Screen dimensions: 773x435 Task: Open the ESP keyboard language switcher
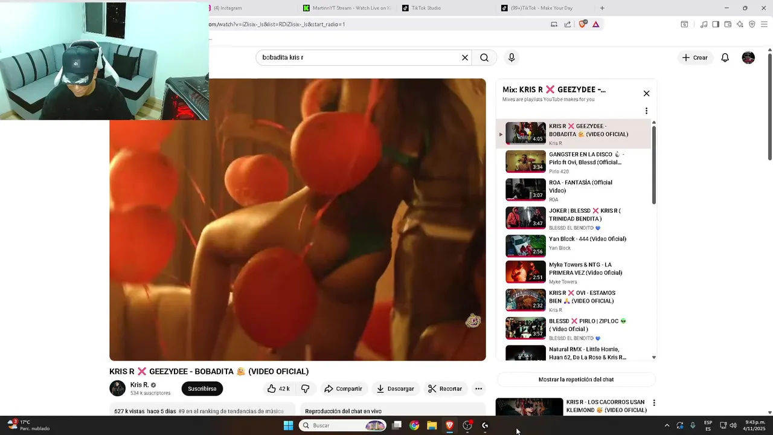708,425
